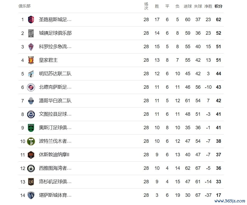Click the 奥斯汀足球俱 team crest icon

tap(31, 128)
